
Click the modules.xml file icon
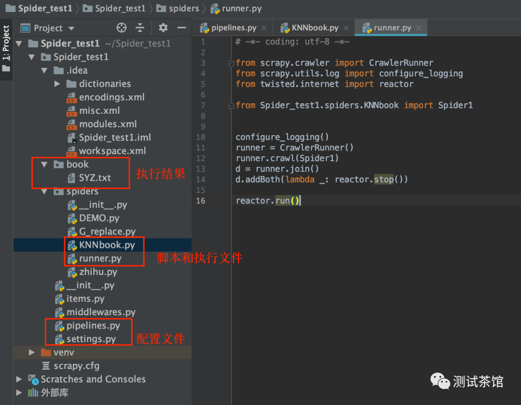[71, 124]
